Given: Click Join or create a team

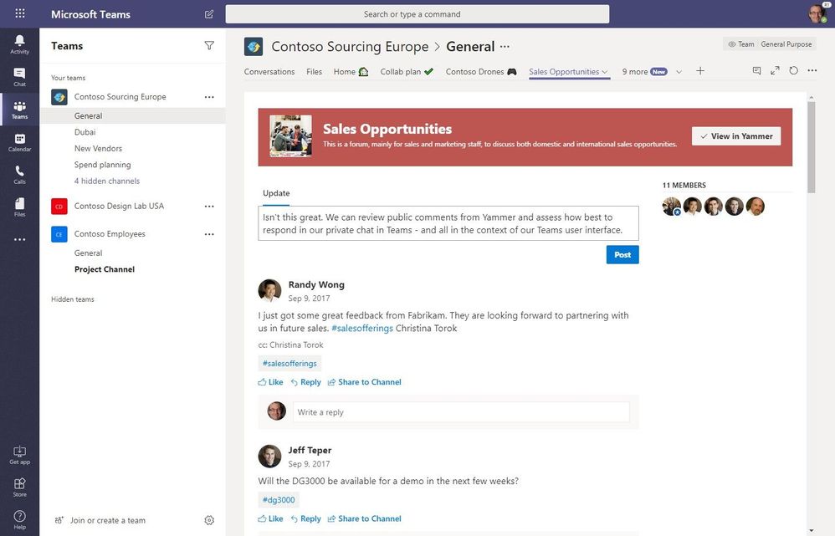Looking at the screenshot, I should (100, 520).
